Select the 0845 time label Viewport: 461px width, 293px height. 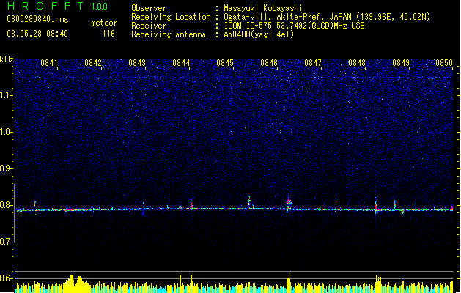coord(225,63)
